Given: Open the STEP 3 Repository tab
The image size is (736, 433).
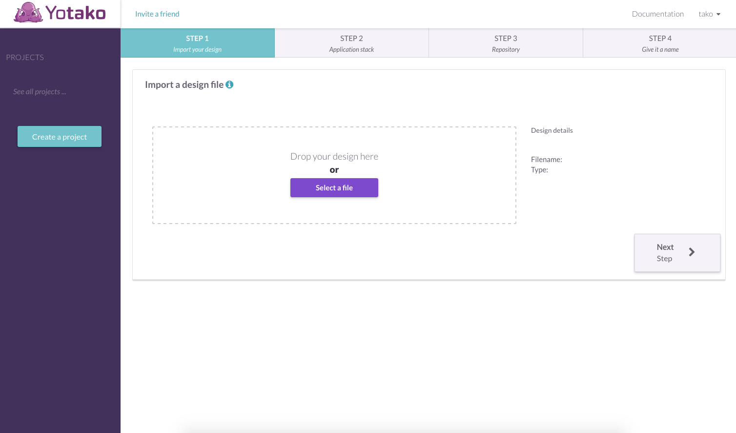Looking at the screenshot, I should 506,43.
